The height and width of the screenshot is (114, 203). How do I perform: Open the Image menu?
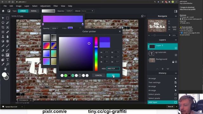pyautogui.click(x=19, y=6)
